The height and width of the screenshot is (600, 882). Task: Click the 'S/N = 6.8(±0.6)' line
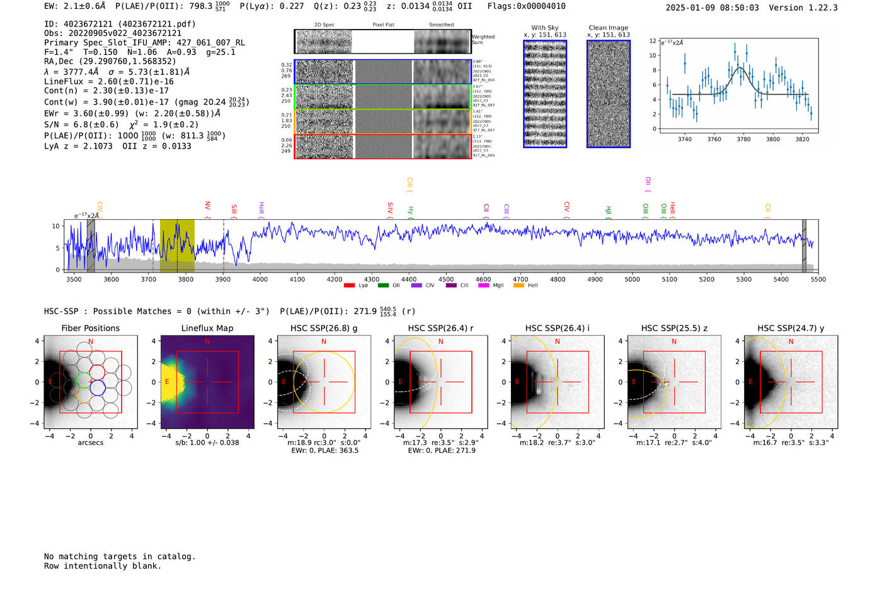(81, 125)
